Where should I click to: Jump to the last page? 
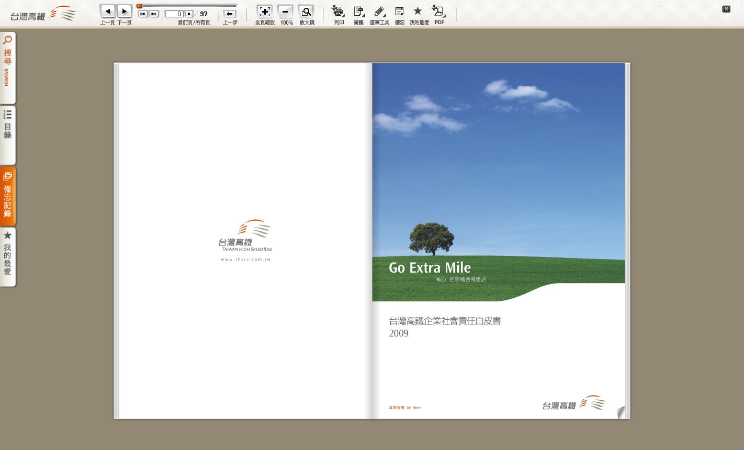pyautogui.click(x=153, y=14)
